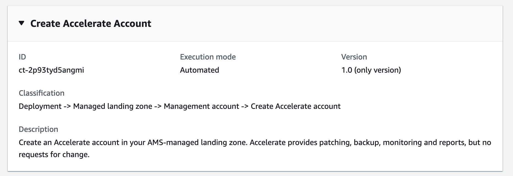
Task: Click the Create Accelerate Account title
Action: tap(91, 24)
